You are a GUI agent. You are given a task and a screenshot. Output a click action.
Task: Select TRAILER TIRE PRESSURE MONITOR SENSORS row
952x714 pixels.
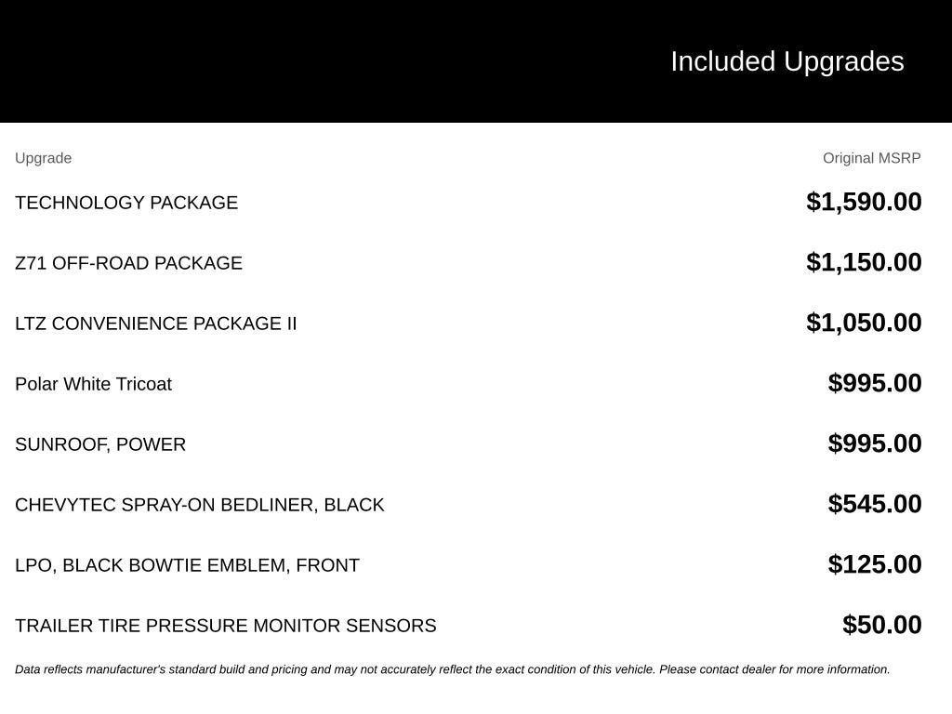[x=225, y=626]
